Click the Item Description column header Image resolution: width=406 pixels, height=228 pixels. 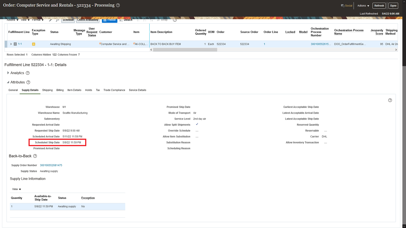[161, 32]
